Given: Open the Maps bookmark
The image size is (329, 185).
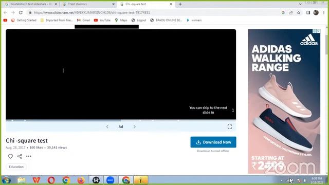Looking at the screenshot, I should coord(121,20).
